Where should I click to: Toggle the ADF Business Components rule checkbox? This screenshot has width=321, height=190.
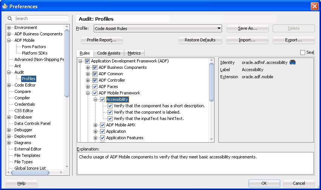(x=95, y=67)
